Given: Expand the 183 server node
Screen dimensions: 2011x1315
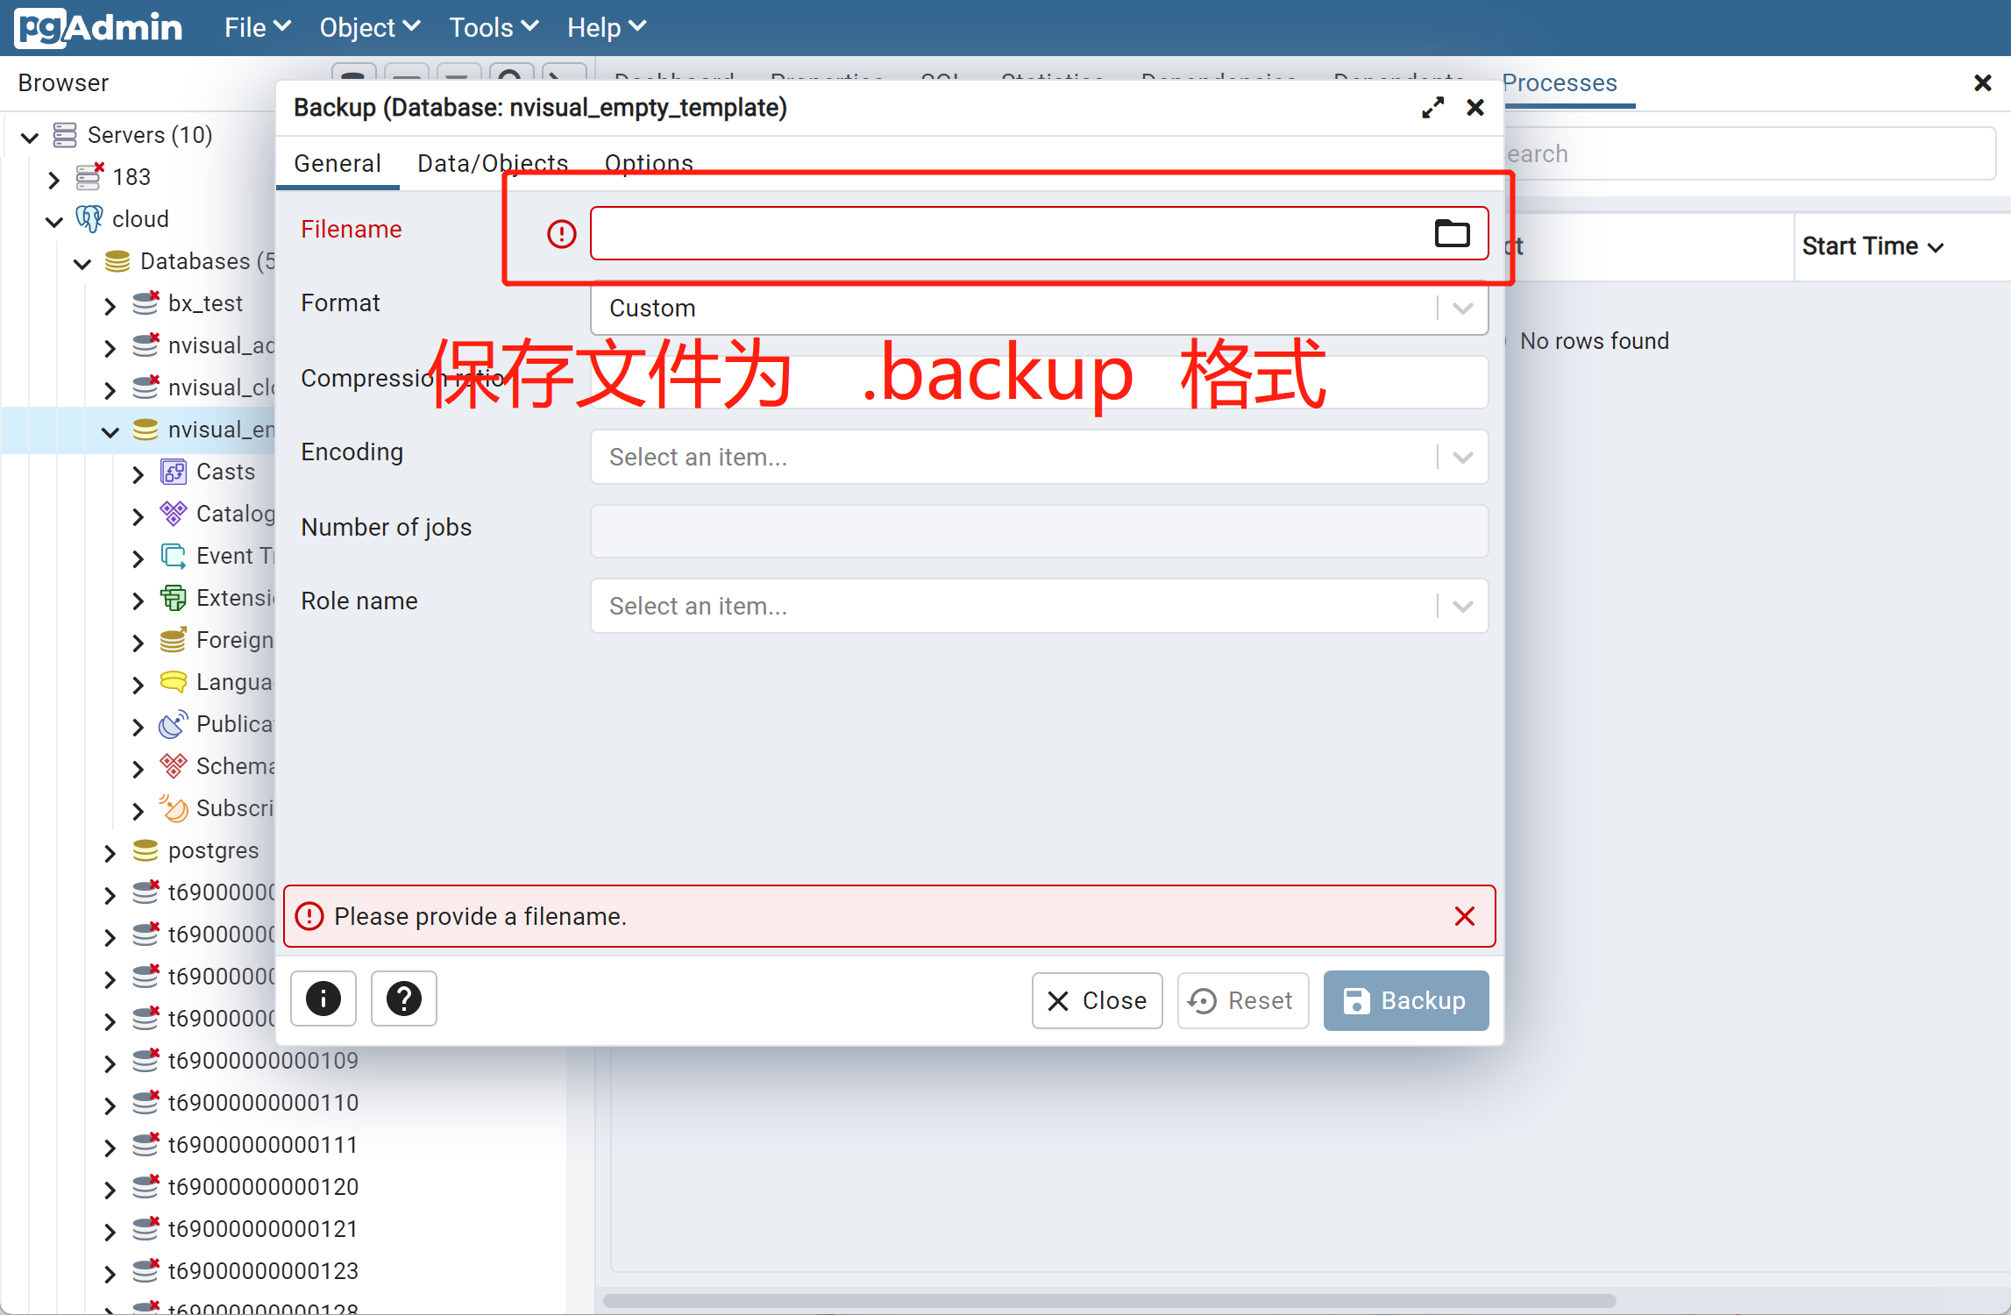Looking at the screenshot, I should pos(54,179).
